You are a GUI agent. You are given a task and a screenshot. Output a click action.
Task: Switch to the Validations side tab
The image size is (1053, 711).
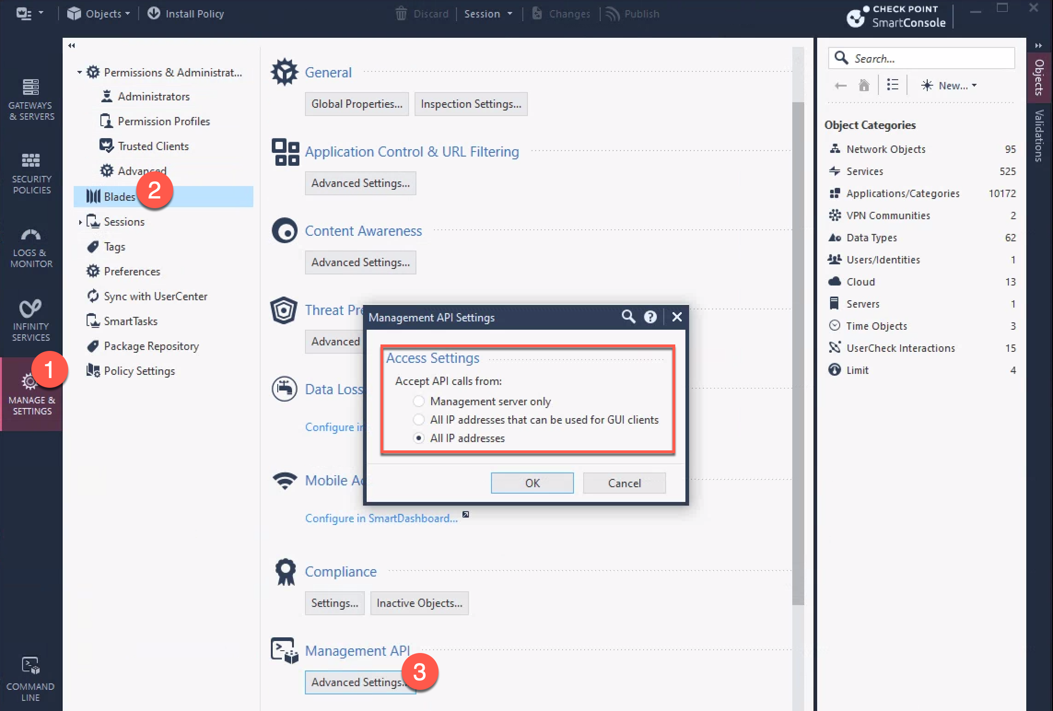point(1039,136)
